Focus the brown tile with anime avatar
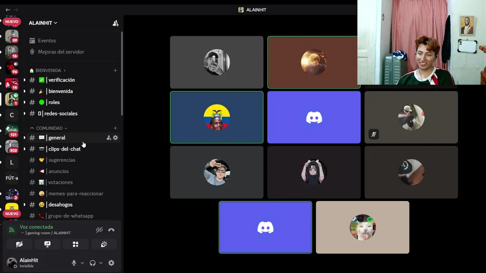Screen dimensions: 486x273 coord(312,62)
